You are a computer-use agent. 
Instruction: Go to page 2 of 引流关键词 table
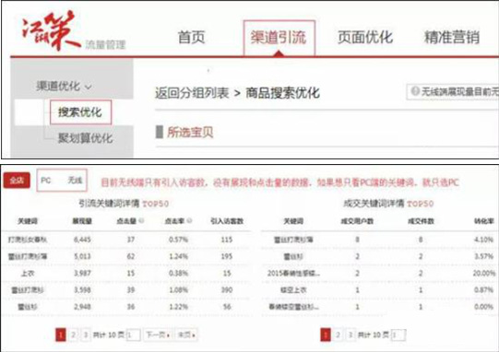click(73, 334)
